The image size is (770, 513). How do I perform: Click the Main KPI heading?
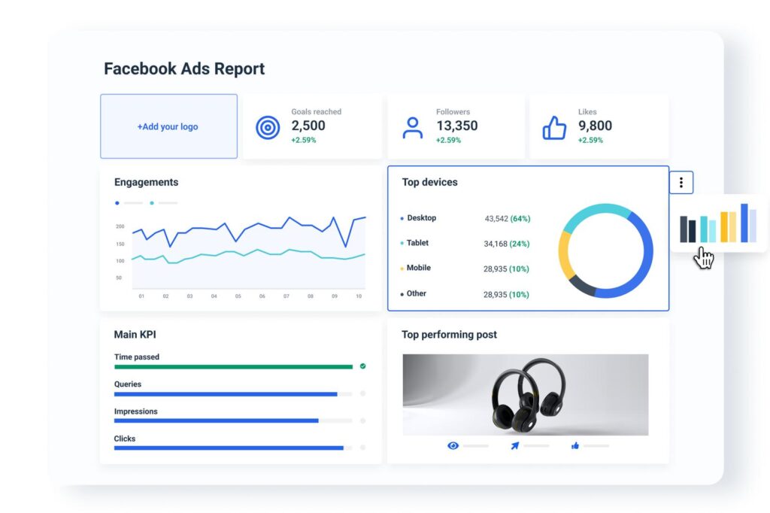(x=135, y=335)
